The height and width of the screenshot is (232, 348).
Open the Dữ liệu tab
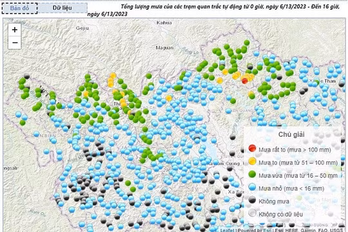click(62, 8)
